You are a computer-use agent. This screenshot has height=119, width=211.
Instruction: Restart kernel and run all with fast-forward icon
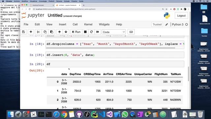(98, 32)
